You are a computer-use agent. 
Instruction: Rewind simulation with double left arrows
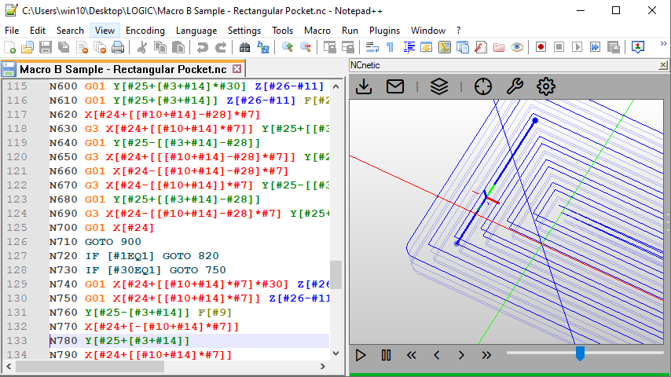click(x=411, y=355)
